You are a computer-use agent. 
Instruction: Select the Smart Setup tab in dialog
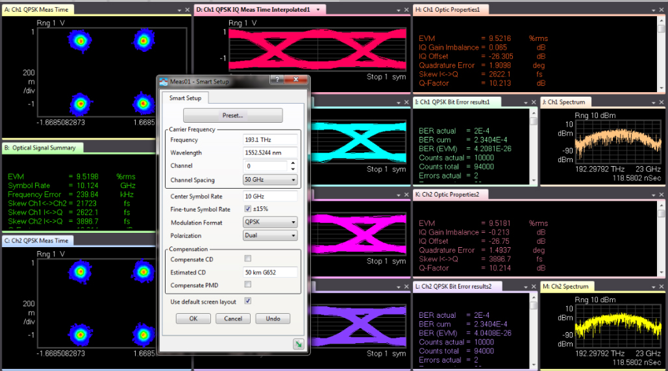185,98
